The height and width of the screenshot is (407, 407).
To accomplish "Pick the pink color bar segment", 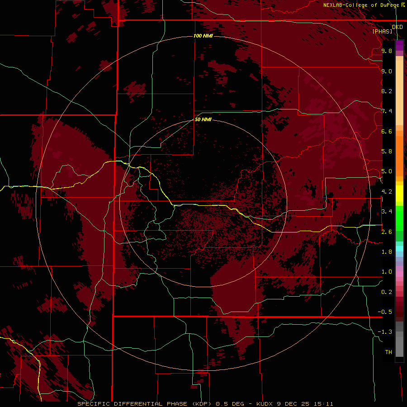I will [x=399, y=274].
